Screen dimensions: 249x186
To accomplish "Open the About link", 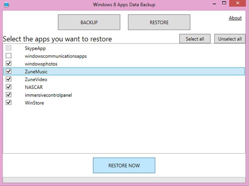I will click(235, 18).
